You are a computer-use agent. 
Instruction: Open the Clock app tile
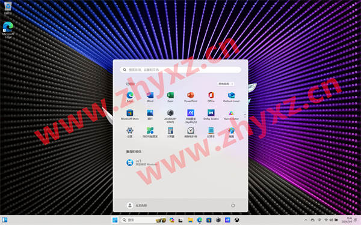coord(191,132)
